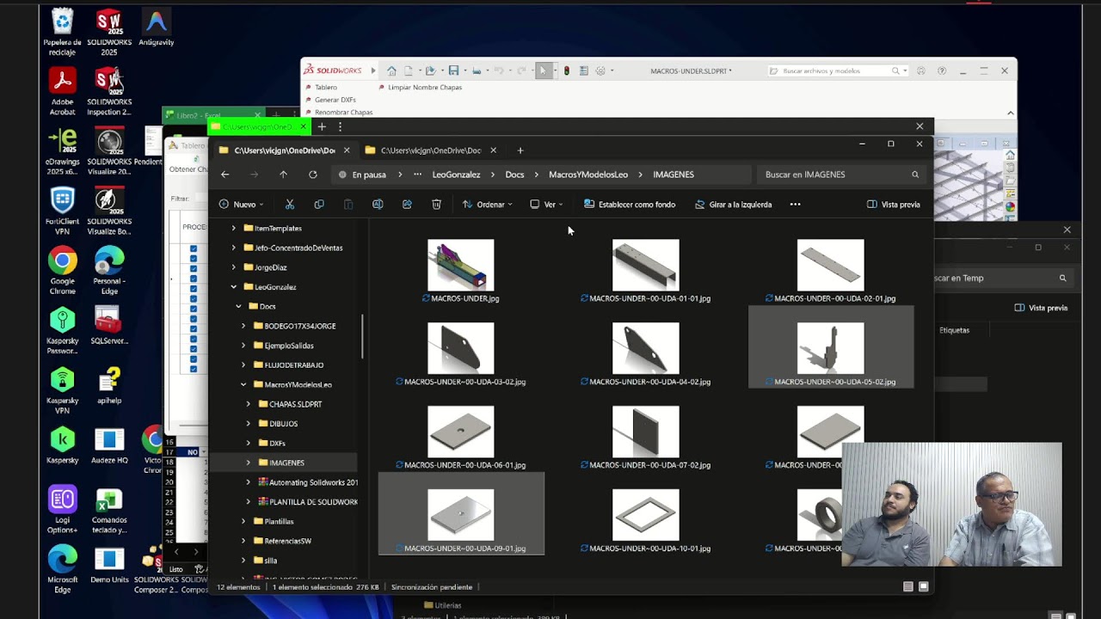Viewport: 1101px width, 619px height.
Task: Run Tablero macro in SOLIDWORKS
Action: coord(321,87)
